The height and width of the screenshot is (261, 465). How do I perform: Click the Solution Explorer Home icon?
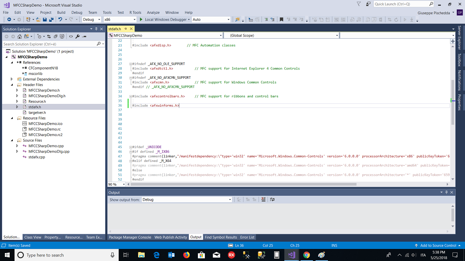pyautogui.click(x=20, y=36)
